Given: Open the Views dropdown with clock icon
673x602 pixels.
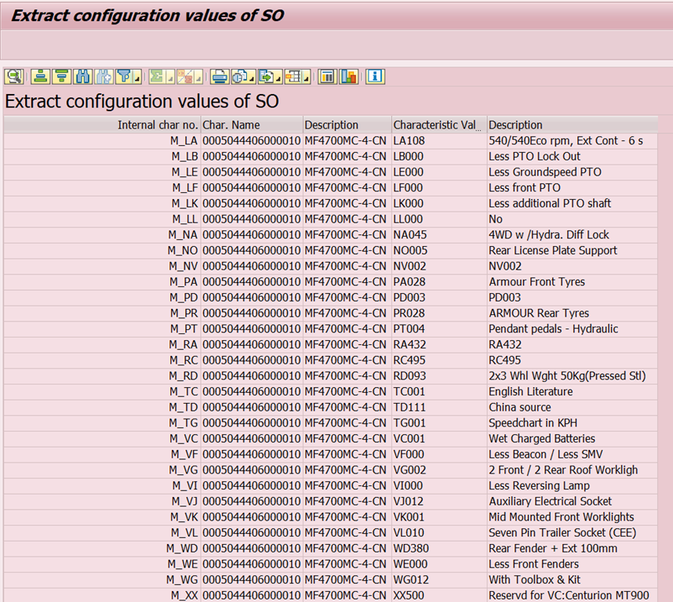Looking at the screenshot, I should pyautogui.click(x=243, y=77).
